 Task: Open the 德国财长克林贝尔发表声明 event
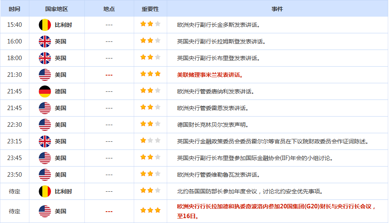pos(212,125)
